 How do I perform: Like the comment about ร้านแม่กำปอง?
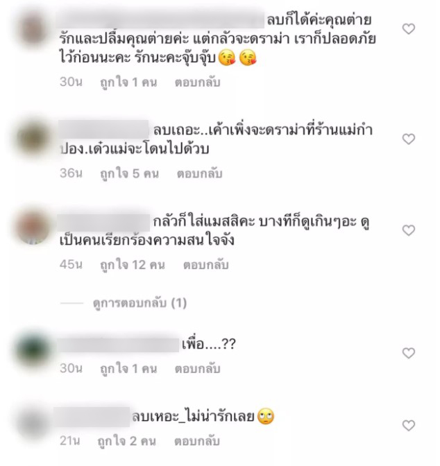[409, 139]
